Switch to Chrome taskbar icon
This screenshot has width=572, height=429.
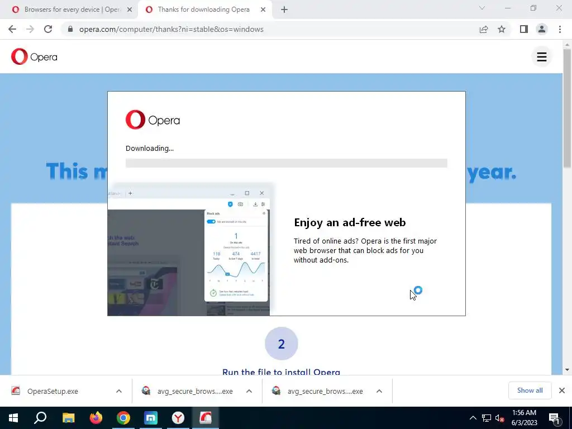coord(123,418)
